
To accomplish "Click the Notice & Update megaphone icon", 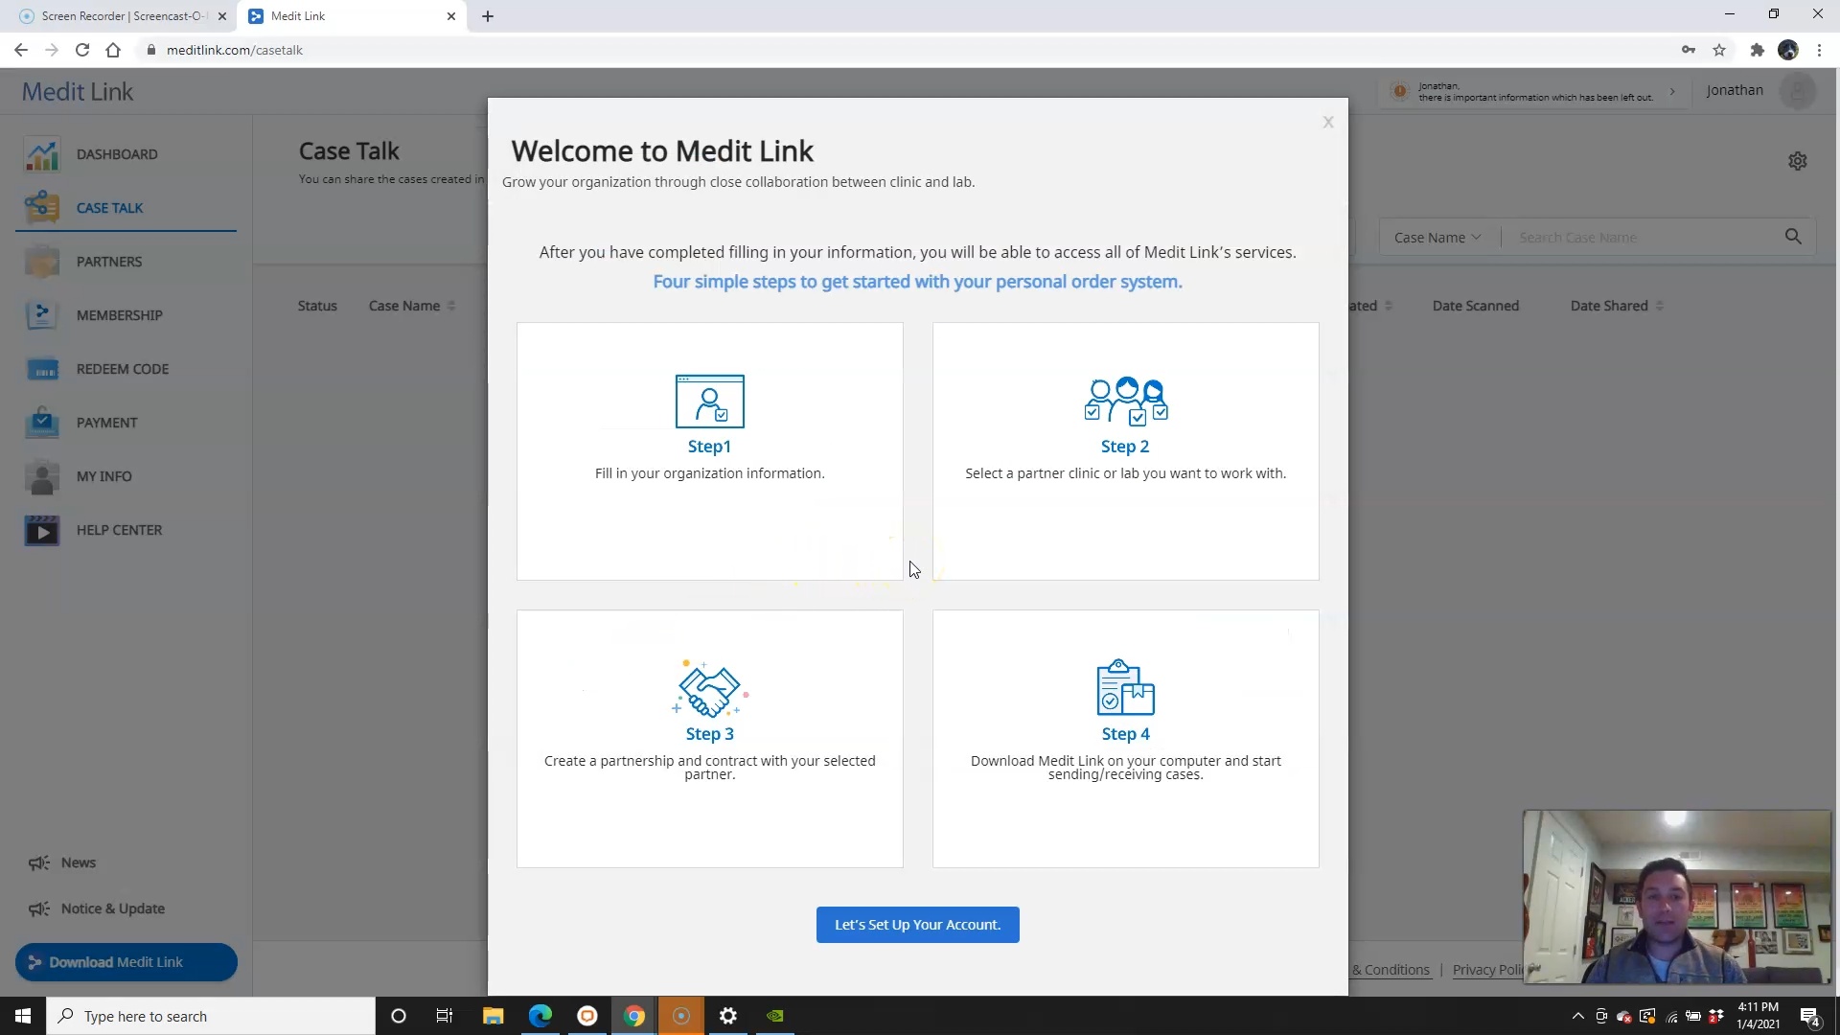I will (x=39, y=908).
